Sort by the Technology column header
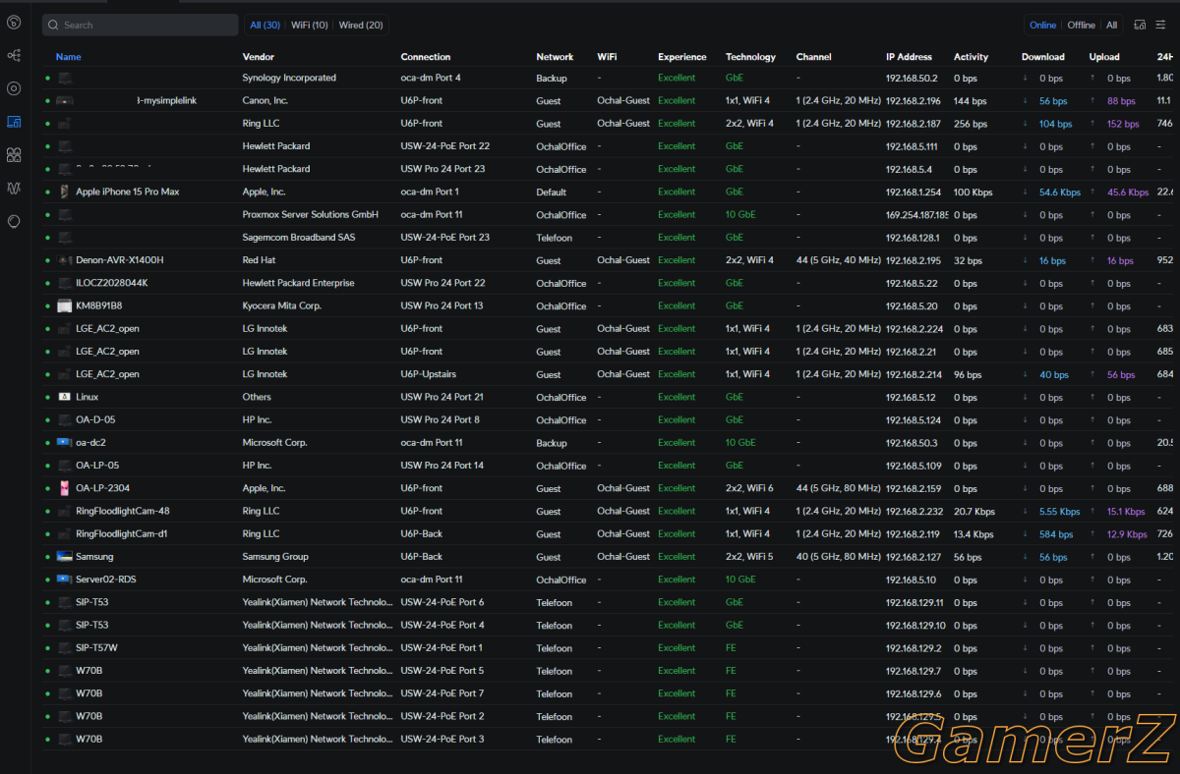1180x774 pixels. (750, 57)
